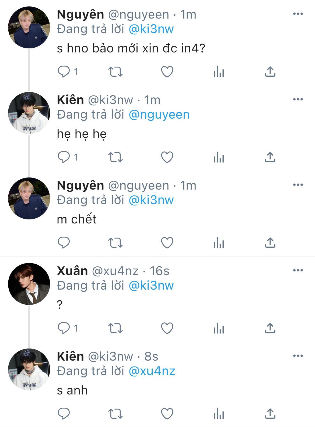This screenshot has height=427, width=315.
Task: Share the "s hno bảo mới xin đc in4?" tweet
Action: (x=270, y=72)
